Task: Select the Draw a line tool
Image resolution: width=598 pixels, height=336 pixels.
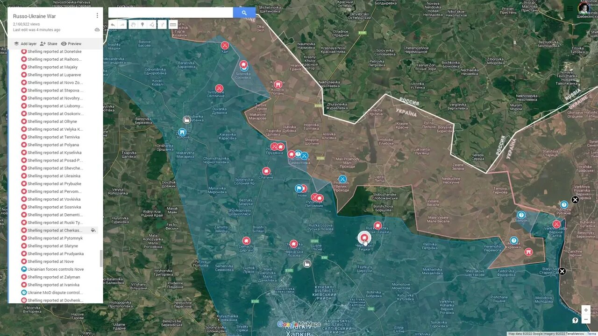Action: click(x=152, y=25)
